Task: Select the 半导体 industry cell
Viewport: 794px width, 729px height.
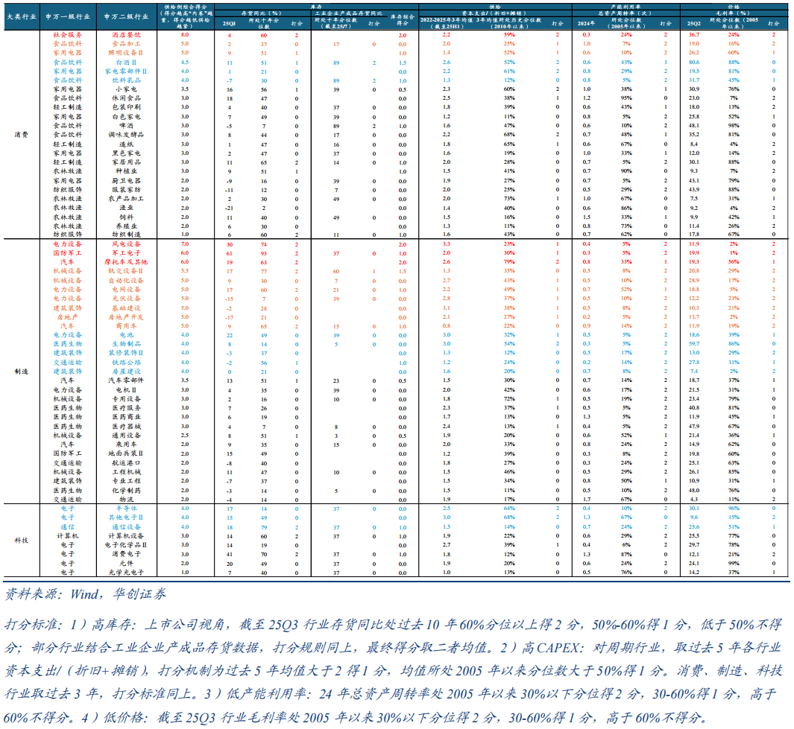Action: pos(125,509)
